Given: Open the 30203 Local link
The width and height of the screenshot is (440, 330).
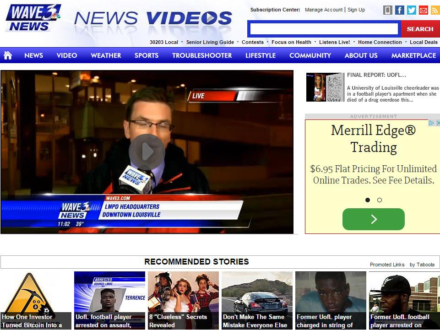Looking at the screenshot, I should [164, 42].
